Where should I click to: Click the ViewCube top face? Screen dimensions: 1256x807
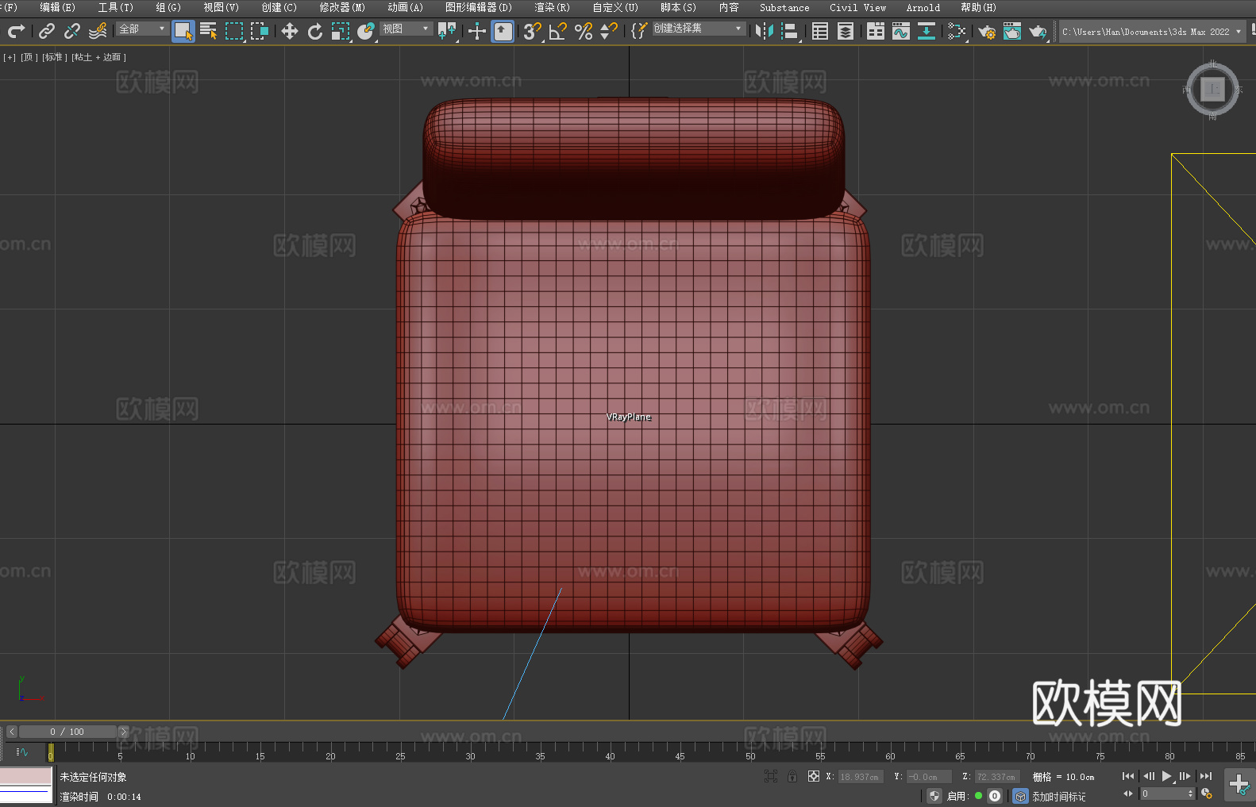(x=1212, y=90)
